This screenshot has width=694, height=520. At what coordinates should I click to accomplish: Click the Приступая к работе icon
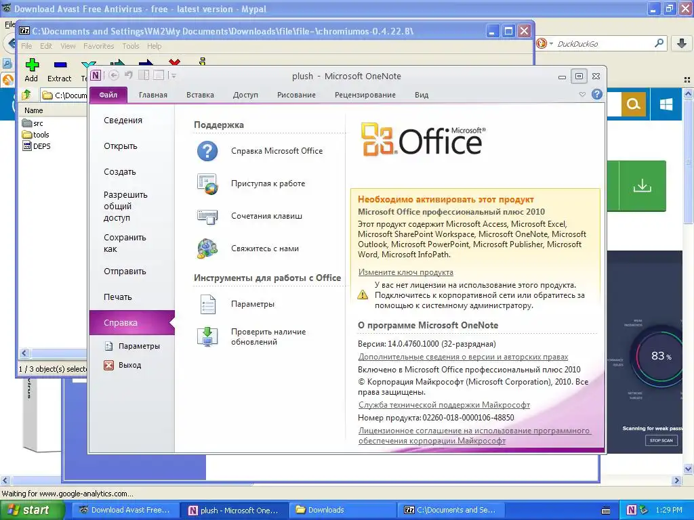click(x=207, y=183)
